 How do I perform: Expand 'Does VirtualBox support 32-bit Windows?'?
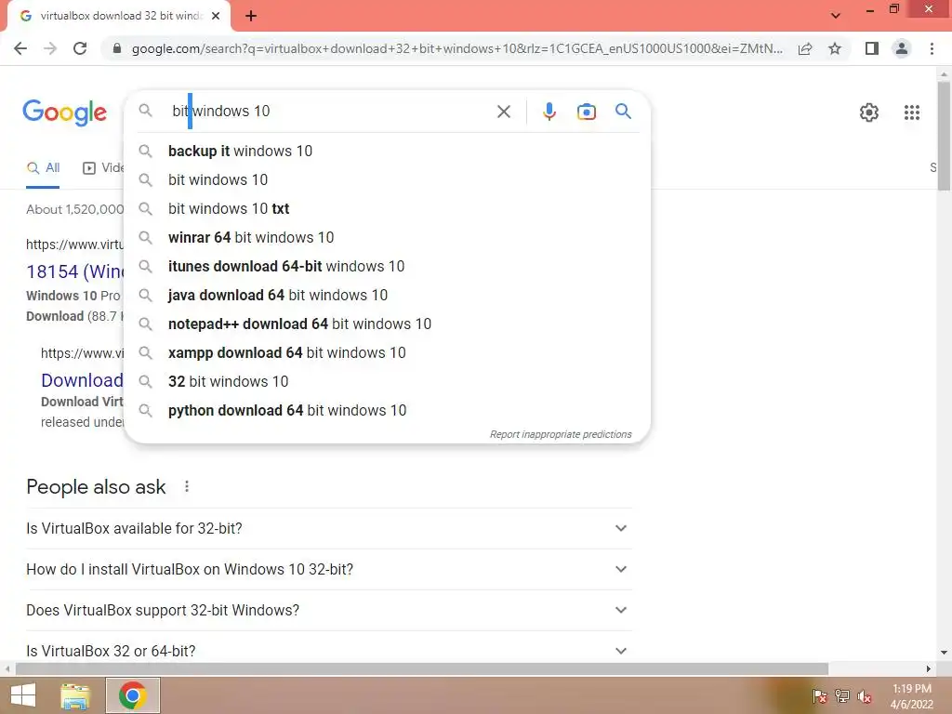point(329,610)
